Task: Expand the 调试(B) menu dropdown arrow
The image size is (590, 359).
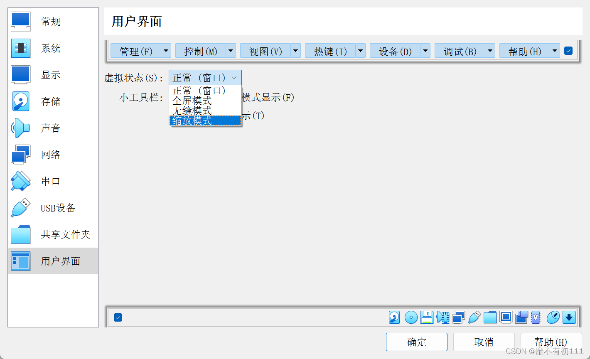Action: click(490, 51)
